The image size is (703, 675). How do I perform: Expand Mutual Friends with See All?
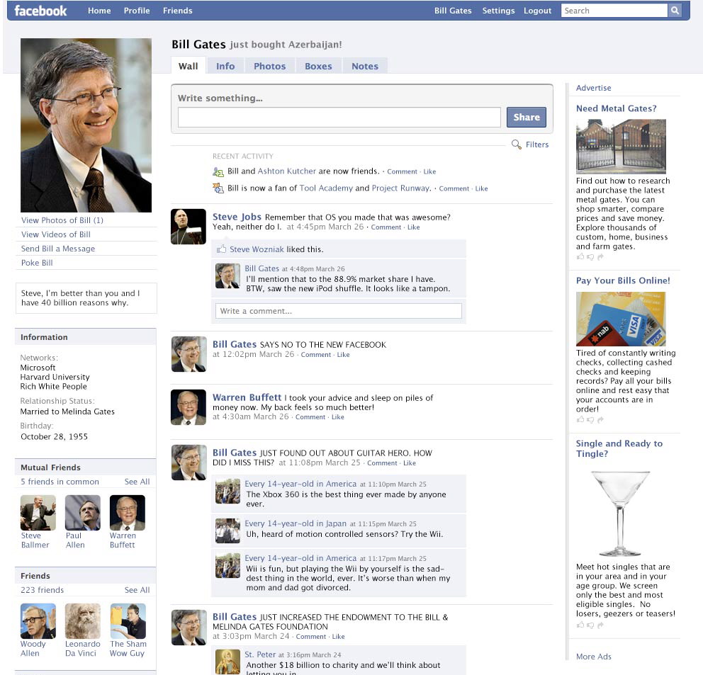click(x=137, y=482)
